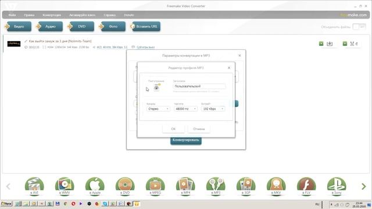The width and height of the screenshot is (372, 209).
Task: Open the freemake.com link
Action: coord(353,15)
